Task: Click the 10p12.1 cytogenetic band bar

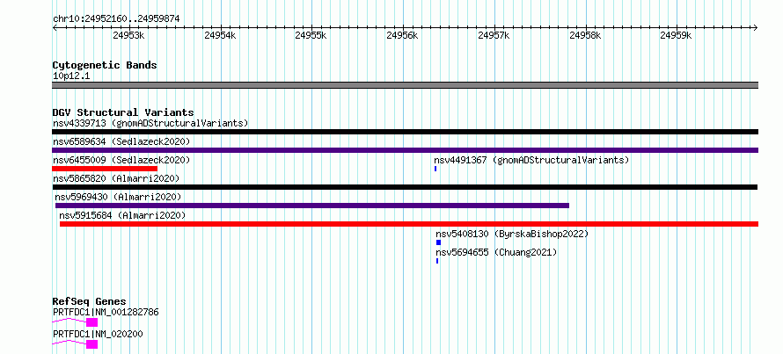Action: click(x=405, y=85)
